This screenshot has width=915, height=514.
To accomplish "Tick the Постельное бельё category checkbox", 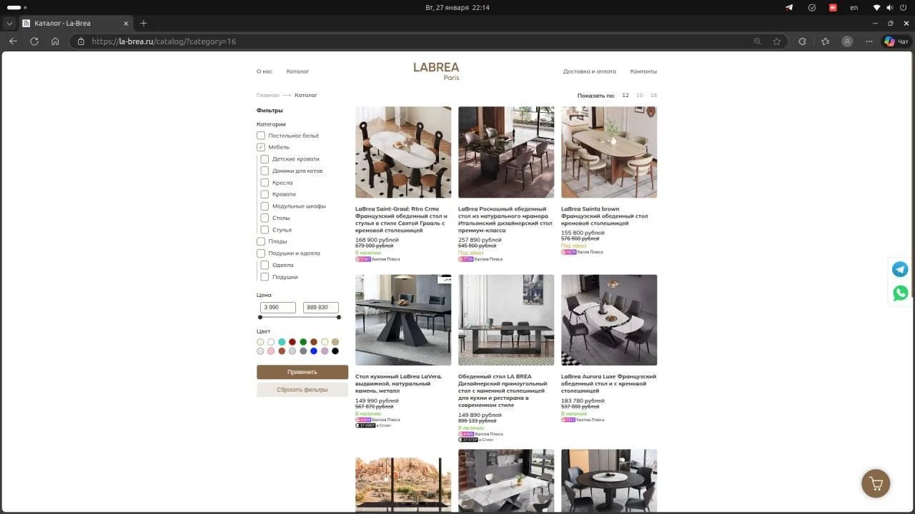I will [x=261, y=136].
